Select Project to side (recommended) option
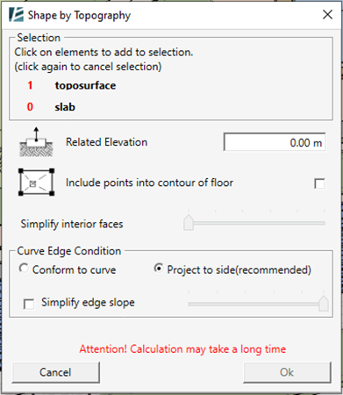Image resolution: width=343 pixels, height=395 pixels. coord(159,269)
